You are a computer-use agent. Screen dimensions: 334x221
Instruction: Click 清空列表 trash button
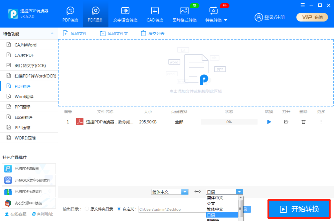pyautogui.click(x=153, y=34)
